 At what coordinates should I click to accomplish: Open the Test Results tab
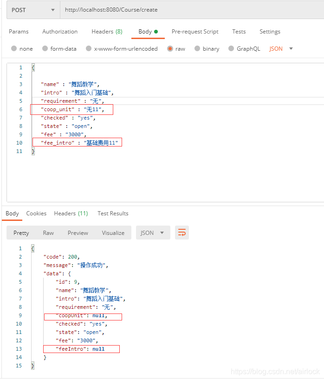pyautogui.click(x=113, y=213)
